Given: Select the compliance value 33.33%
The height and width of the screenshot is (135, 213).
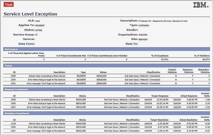Looking at the screenshot, I should pos(165,59).
